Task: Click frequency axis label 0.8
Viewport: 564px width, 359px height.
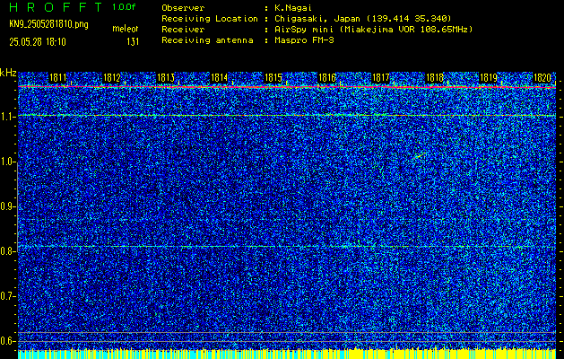Action: pos(6,251)
